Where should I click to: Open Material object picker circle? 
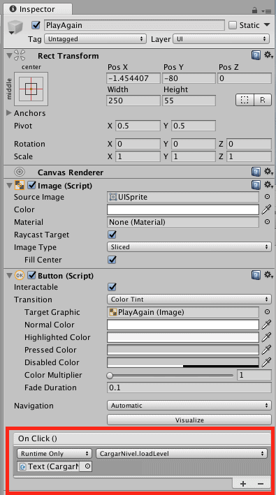(267, 222)
